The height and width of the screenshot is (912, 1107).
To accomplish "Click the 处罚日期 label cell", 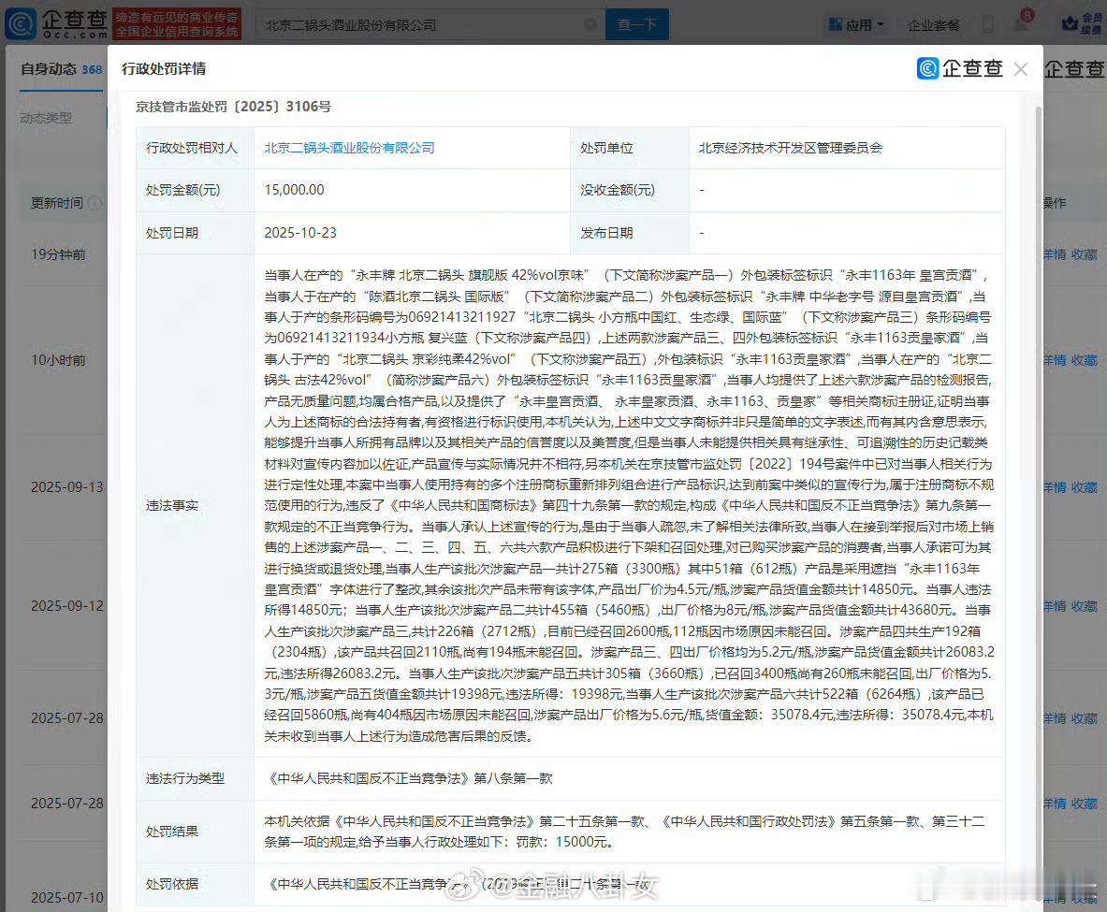I will point(195,233).
